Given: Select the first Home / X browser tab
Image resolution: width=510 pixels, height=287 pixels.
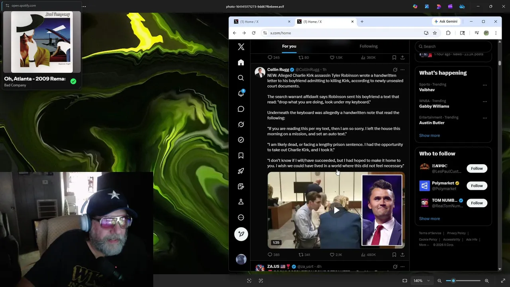Looking at the screenshot, I should click(262, 22).
